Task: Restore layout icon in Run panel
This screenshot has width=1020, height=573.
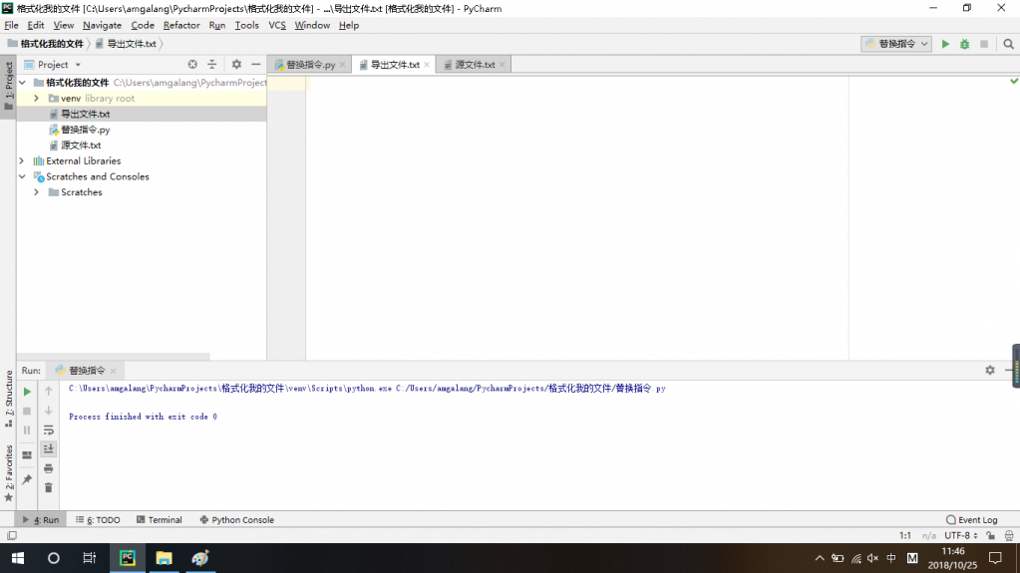Action: [27, 455]
